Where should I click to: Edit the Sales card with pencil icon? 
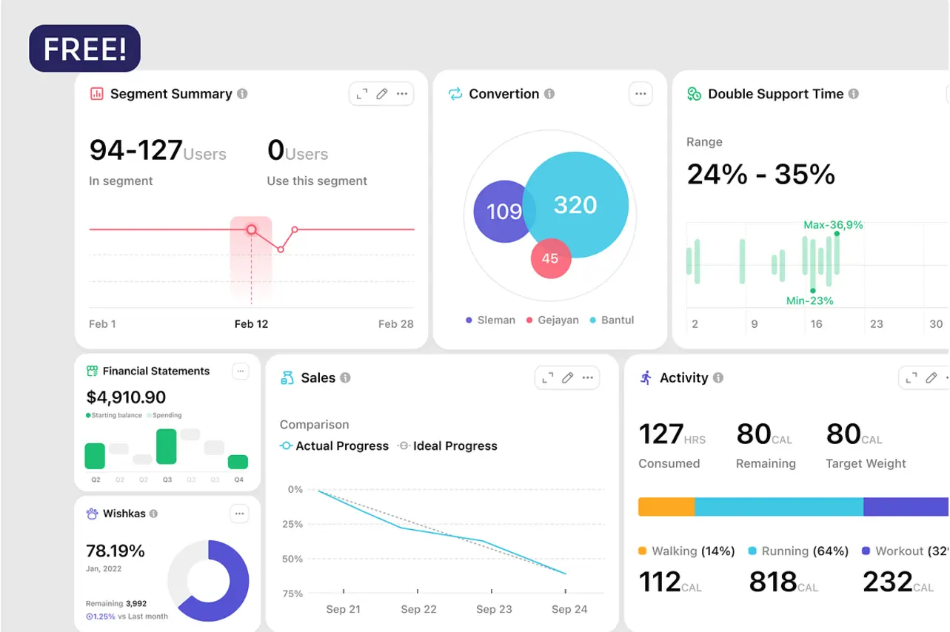click(568, 377)
